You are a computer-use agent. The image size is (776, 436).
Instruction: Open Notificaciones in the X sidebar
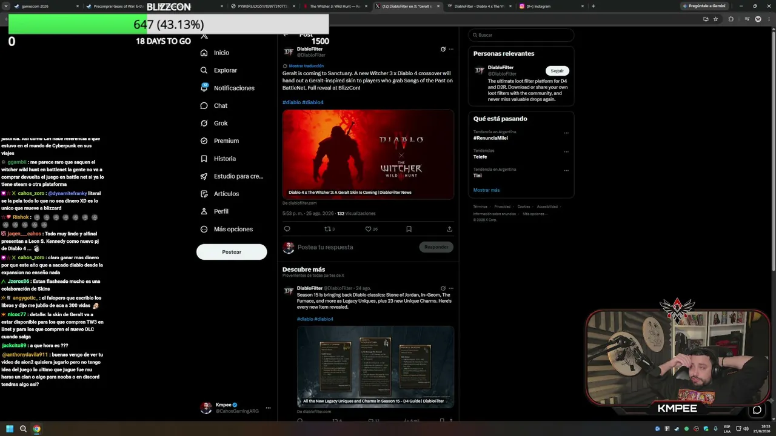point(227,88)
